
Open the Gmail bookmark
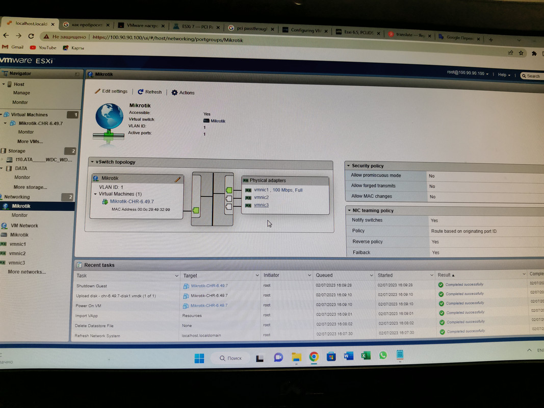point(13,47)
